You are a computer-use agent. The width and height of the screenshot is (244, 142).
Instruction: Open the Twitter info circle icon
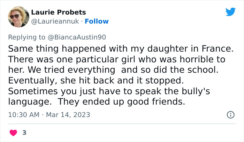(230, 115)
